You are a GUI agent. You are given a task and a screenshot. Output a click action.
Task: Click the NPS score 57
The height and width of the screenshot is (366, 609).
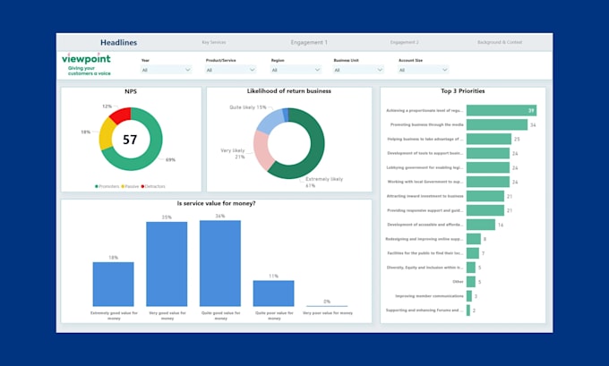point(130,140)
